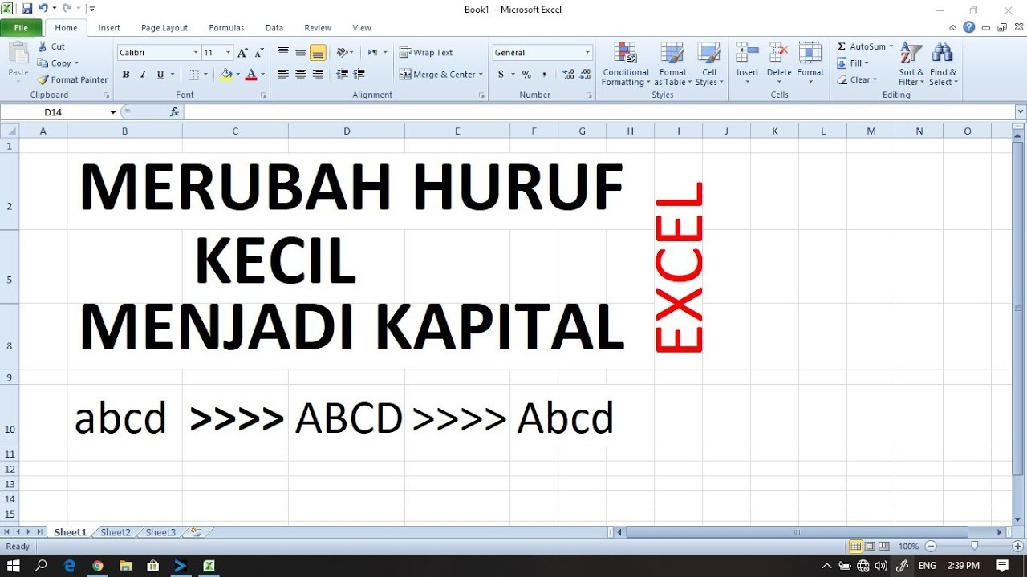Apply Accounting dollar number format
This screenshot has width=1027, height=577.
point(501,75)
